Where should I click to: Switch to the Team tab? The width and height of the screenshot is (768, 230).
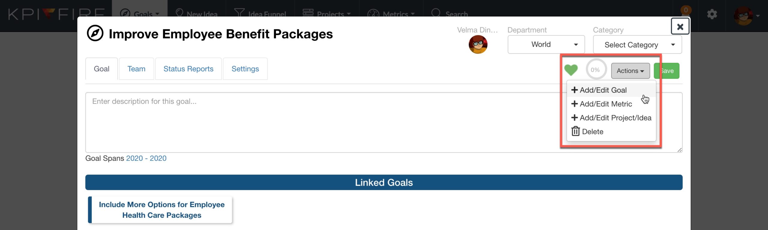click(136, 69)
